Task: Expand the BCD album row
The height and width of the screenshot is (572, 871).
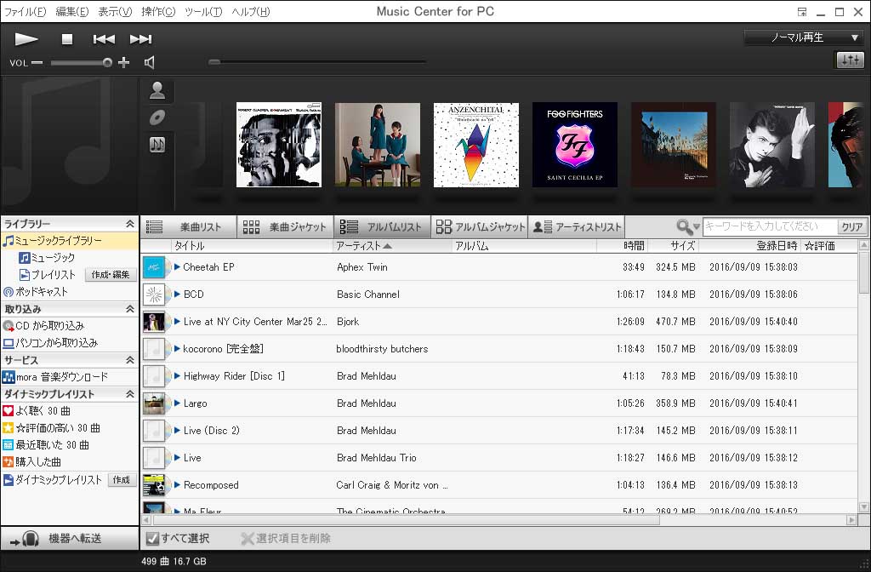Action: coord(177,294)
